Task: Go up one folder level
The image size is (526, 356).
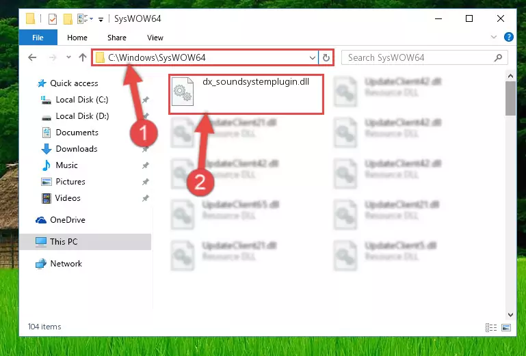Action: pyautogui.click(x=83, y=57)
